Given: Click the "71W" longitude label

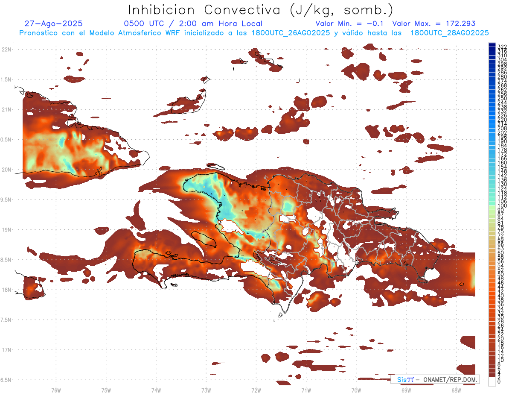Looking at the screenshot, I should tap(306, 390).
